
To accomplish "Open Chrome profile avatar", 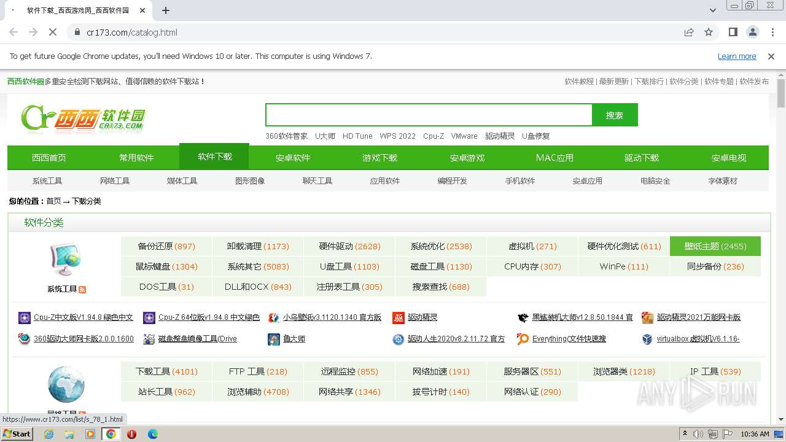I will click(x=752, y=33).
